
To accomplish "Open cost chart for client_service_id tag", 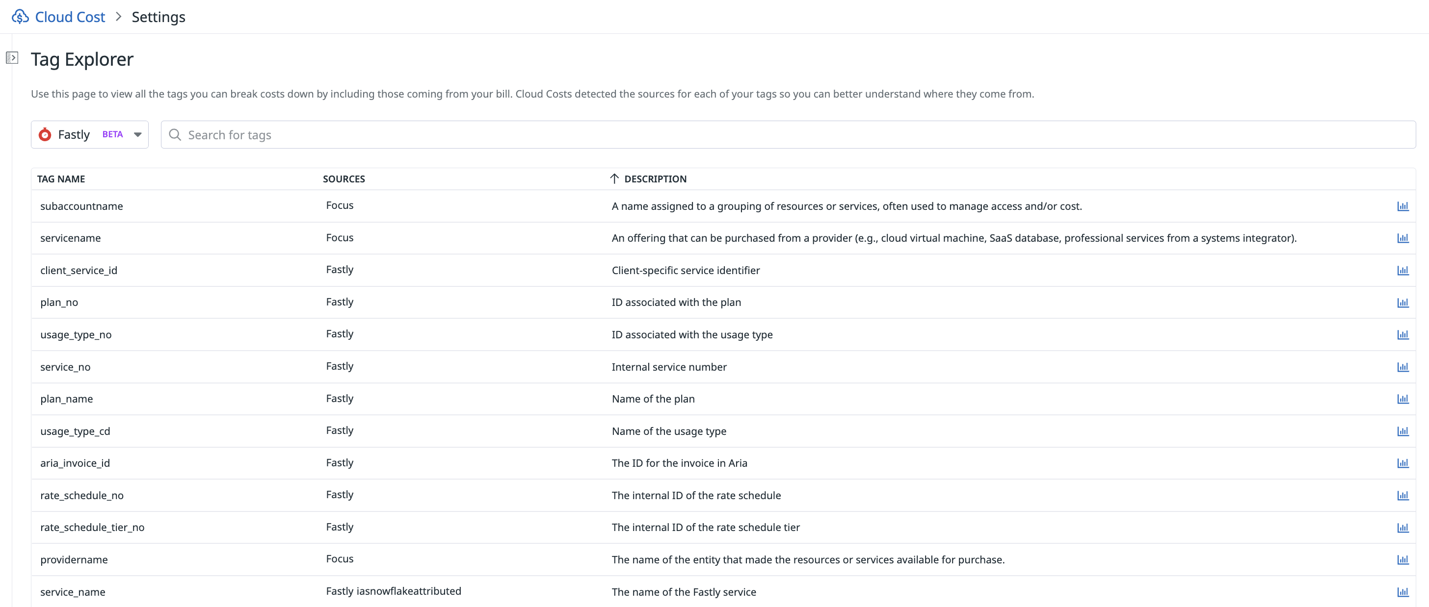I will pos(1403,270).
